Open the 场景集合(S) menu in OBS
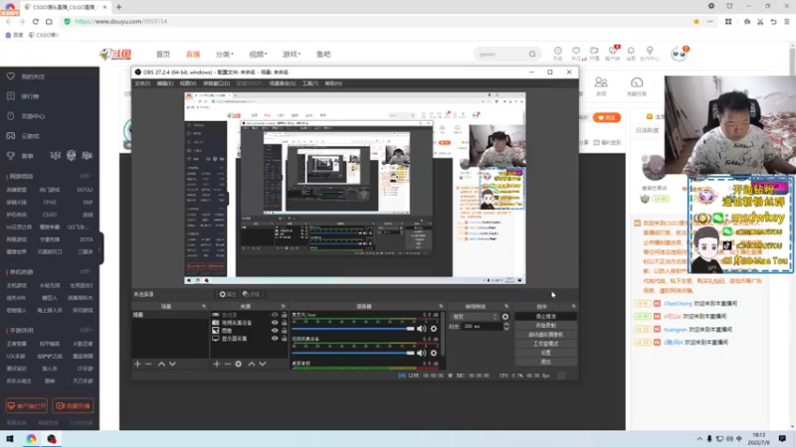 [283, 83]
